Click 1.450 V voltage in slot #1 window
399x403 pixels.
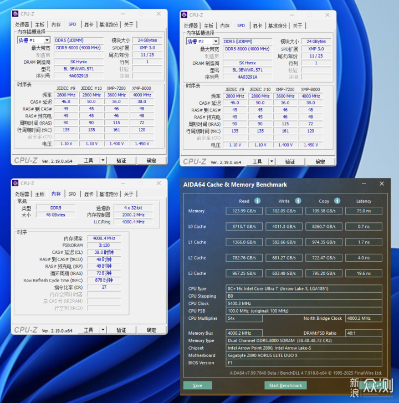[x=142, y=144]
